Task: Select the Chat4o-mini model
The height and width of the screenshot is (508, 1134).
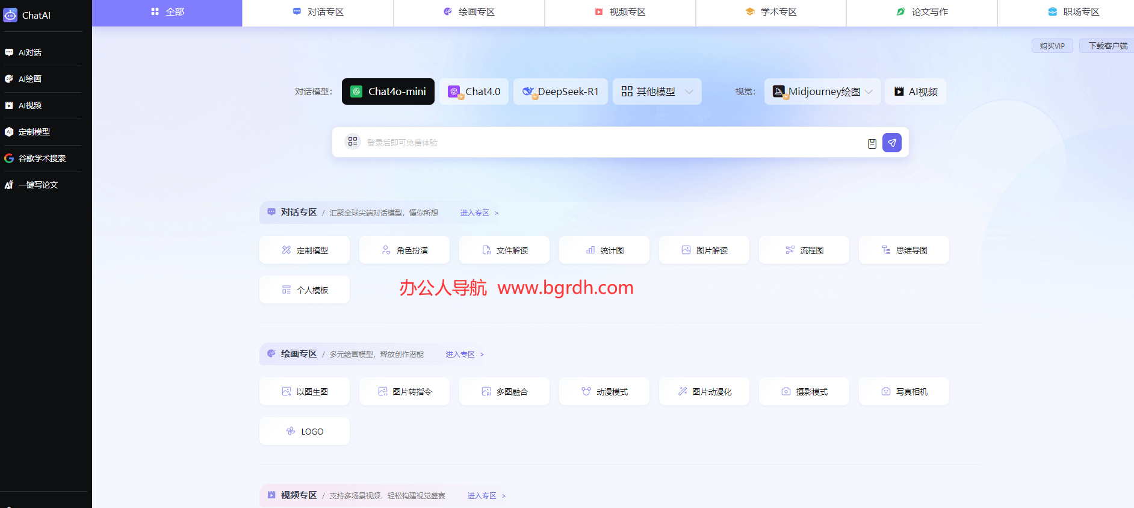Action: pos(388,91)
